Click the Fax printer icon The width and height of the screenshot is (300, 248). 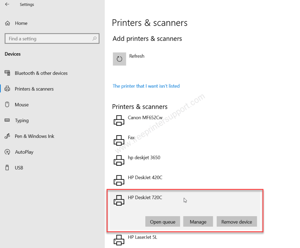click(x=119, y=140)
